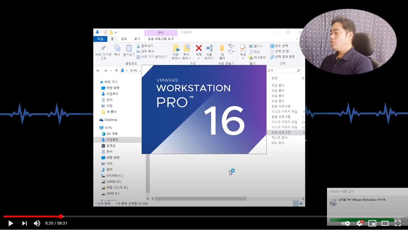This screenshot has height=230, width=408.
Task: Go forward with Explorer's forward arrow
Action: (x=105, y=70)
